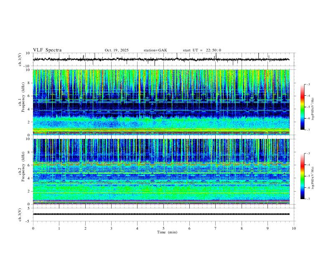
Task: Click the "Time (min)" axis title
Action: pyautogui.click(x=167, y=232)
